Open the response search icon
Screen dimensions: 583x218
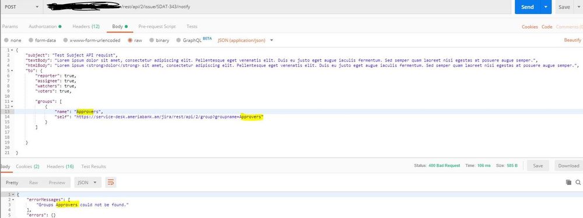(x=578, y=182)
